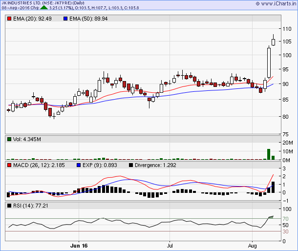Click the Jul date axis label
298x251 pixels.
(x=170, y=246)
